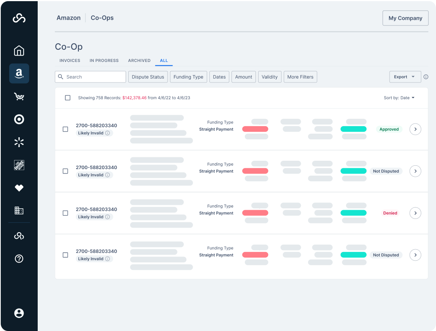This screenshot has height=331, width=436.
Task: Click the Walmart spark icon
Action: tap(19, 143)
